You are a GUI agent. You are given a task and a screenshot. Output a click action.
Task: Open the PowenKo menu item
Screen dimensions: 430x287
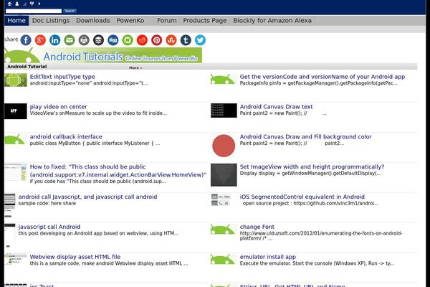click(130, 21)
